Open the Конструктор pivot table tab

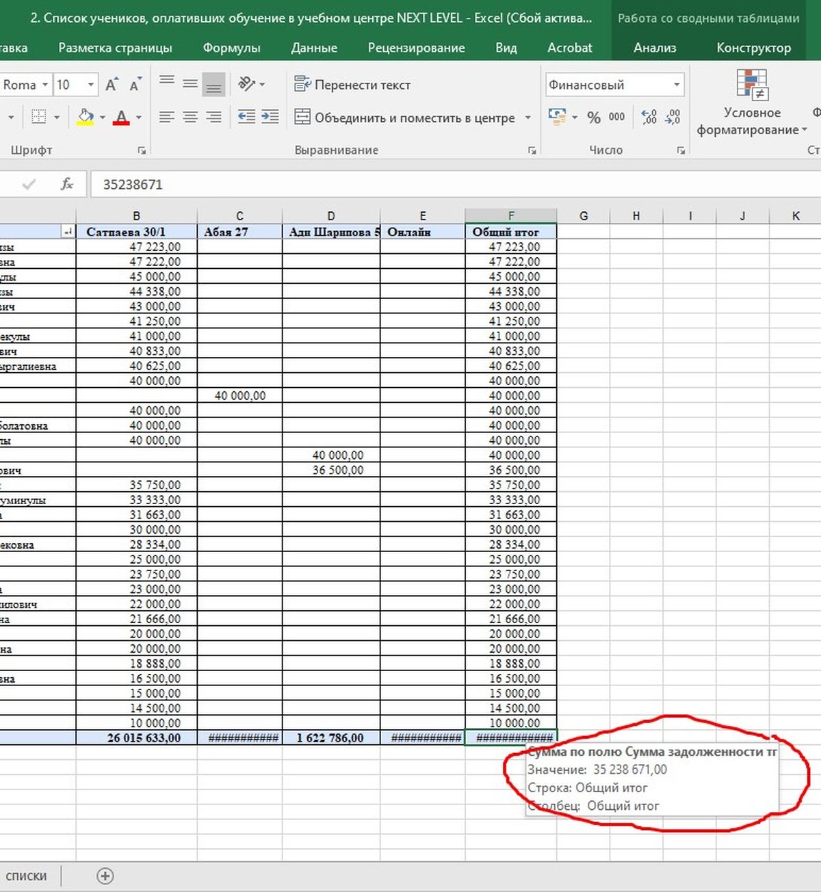(754, 48)
